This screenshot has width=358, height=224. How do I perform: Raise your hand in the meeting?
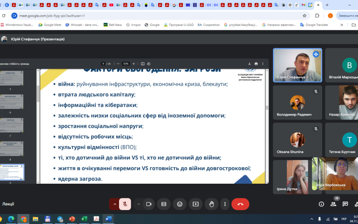coord(212,204)
